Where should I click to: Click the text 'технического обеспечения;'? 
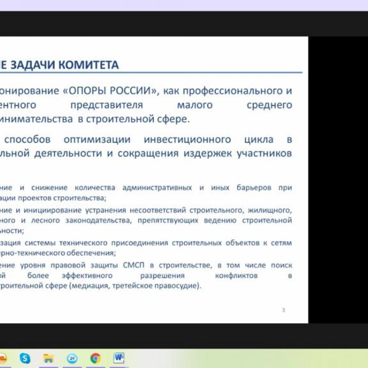click(x=67, y=253)
